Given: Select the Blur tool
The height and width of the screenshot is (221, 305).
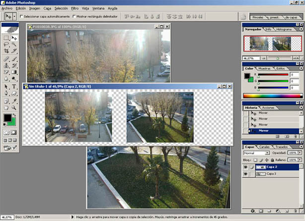Looking at the screenshot, I should click(6, 79).
